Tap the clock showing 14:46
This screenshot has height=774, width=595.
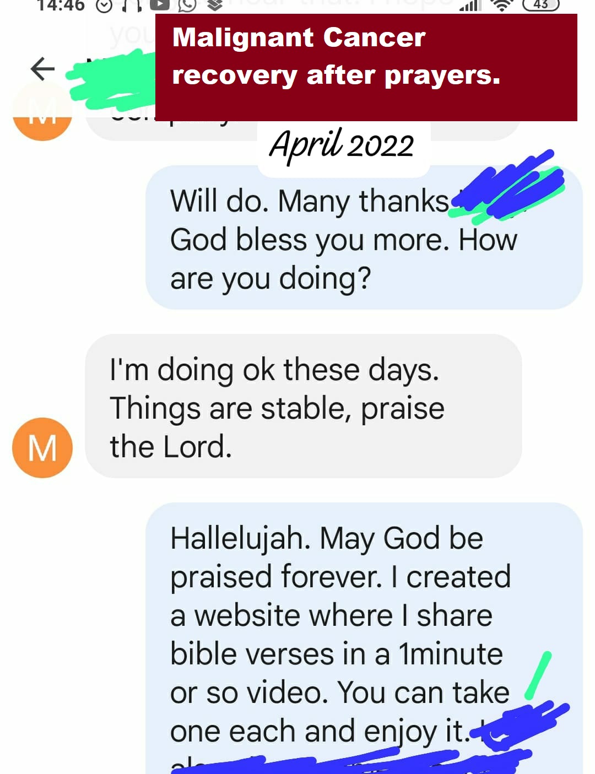coord(61,5)
